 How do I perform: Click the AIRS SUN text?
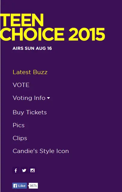(x=23, y=48)
